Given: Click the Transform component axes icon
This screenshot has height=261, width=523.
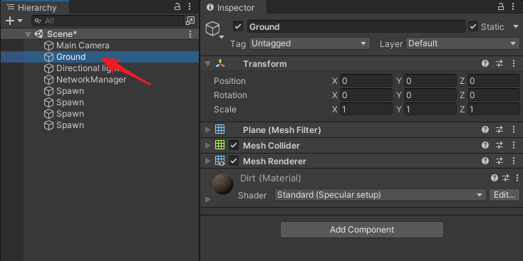Looking at the screenshot, I should [x=220, y=63].
